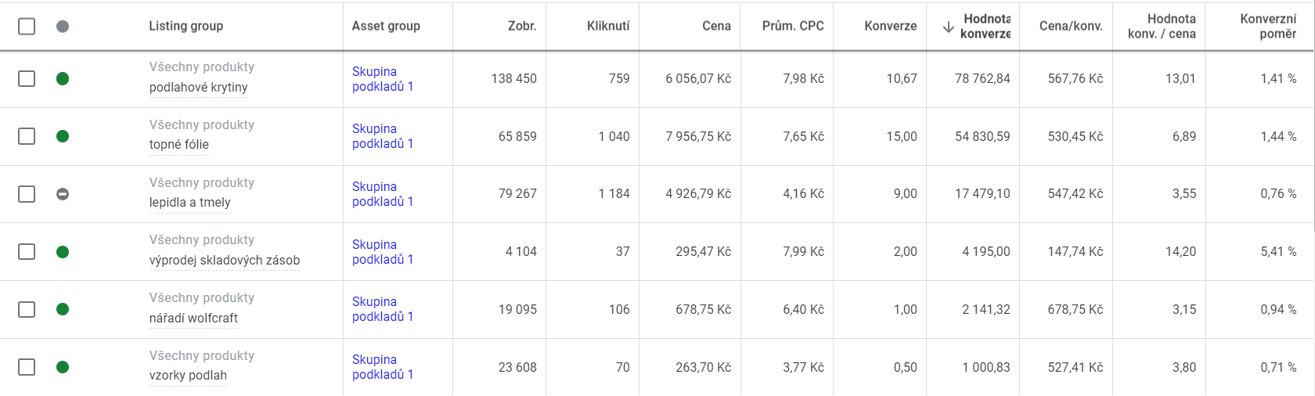The height and width of the screenshot is (396, 1315).
Task: Click paused status icon for lepidla a tmely
Action: (63, 194)
